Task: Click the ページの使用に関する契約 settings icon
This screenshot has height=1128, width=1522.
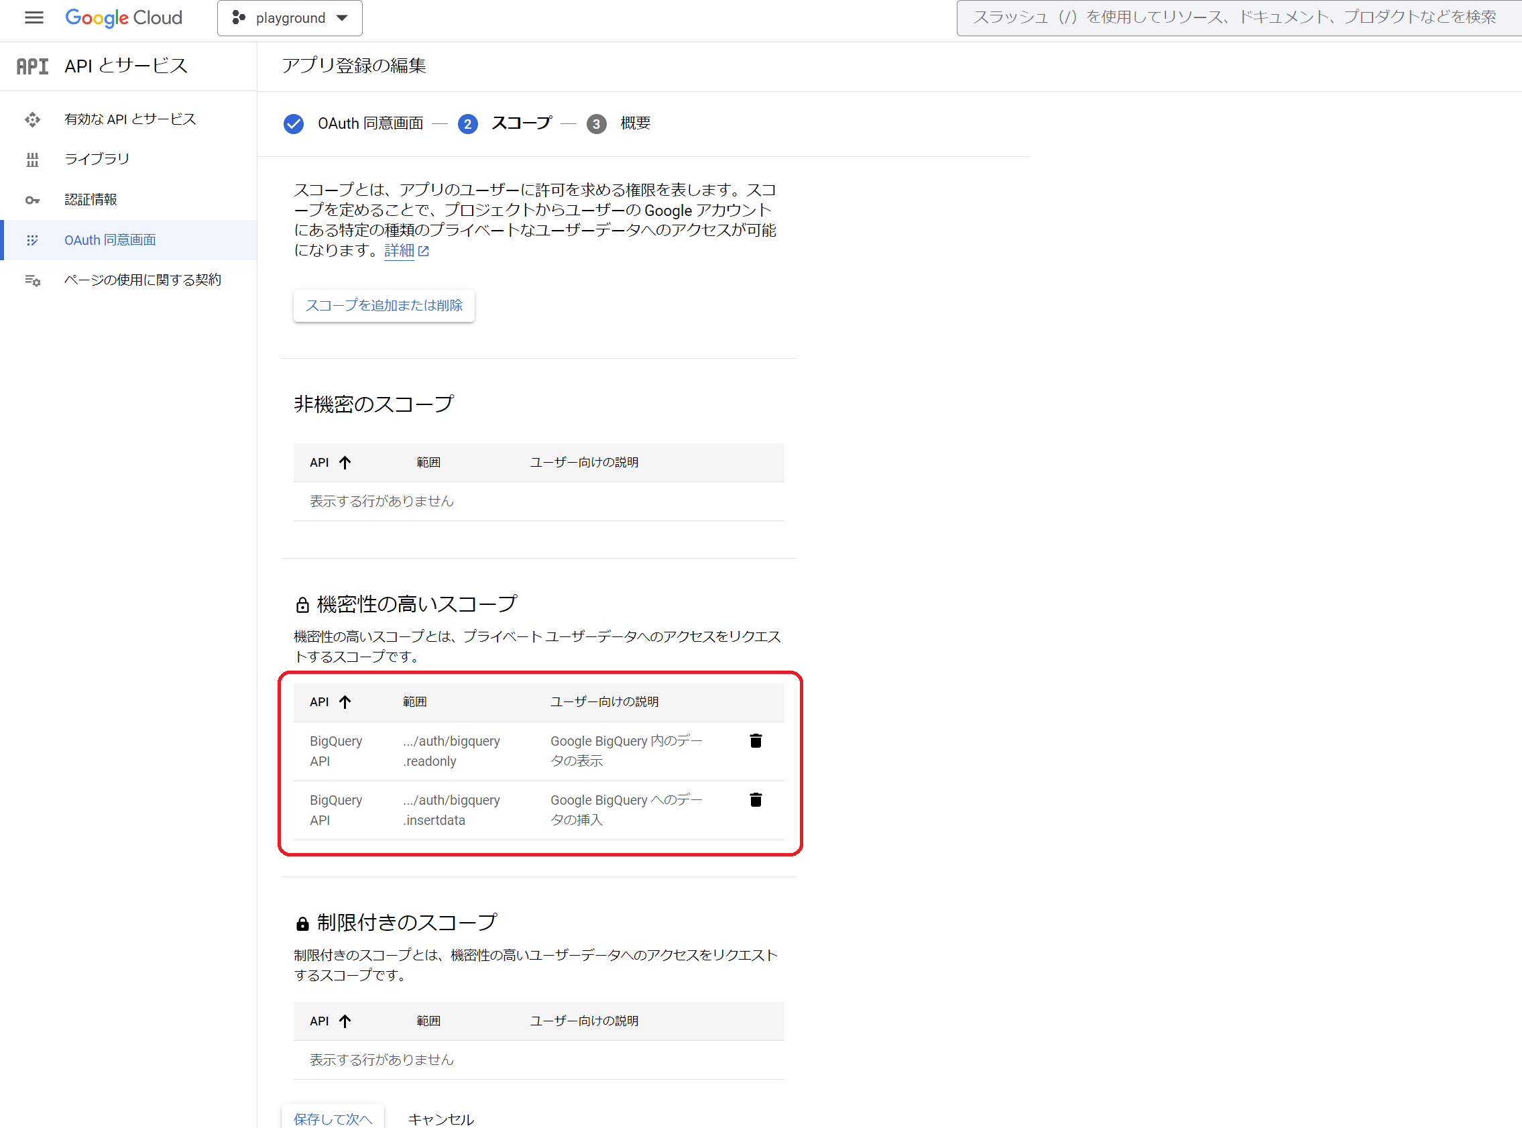Action: coord(32,280)
